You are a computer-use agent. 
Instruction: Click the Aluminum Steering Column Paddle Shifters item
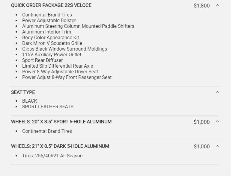[x=78, y=26]
